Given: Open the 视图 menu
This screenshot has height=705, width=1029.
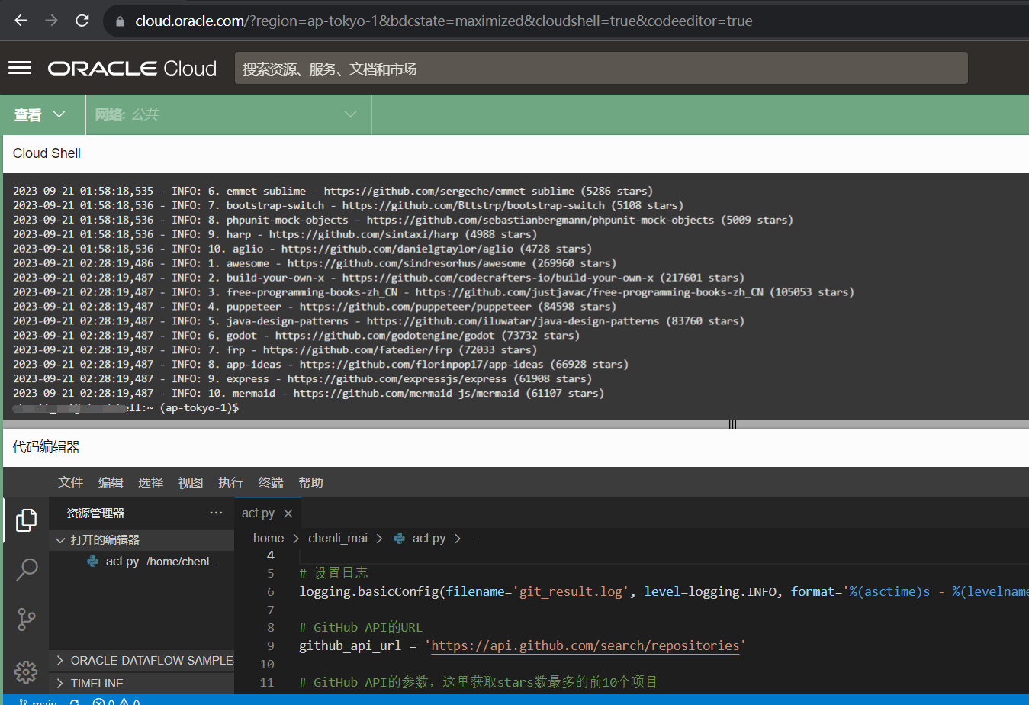Looking at the screenshot, I should (191, 482).
